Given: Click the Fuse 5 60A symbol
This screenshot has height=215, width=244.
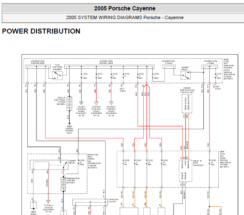Looking at the screenshot, I should pyautogui.click(x=138, y=76).
